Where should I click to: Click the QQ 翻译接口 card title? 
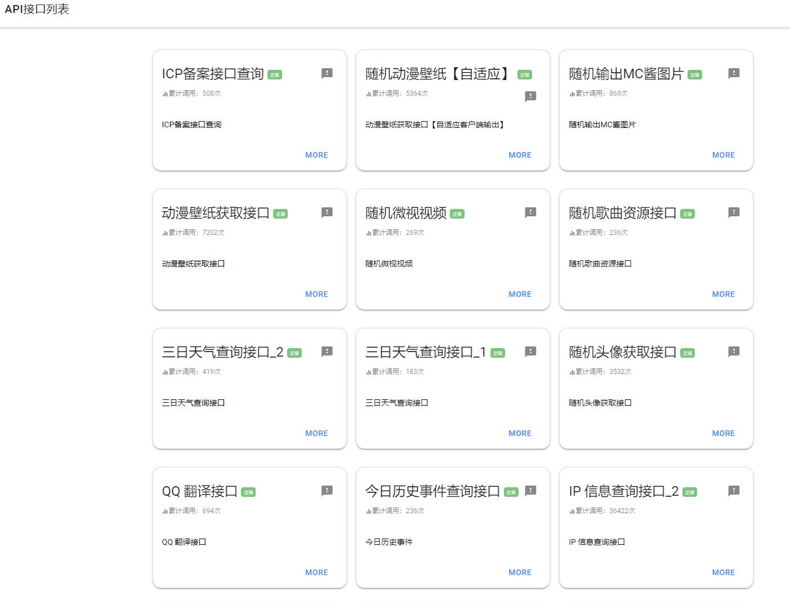(200, 491)
